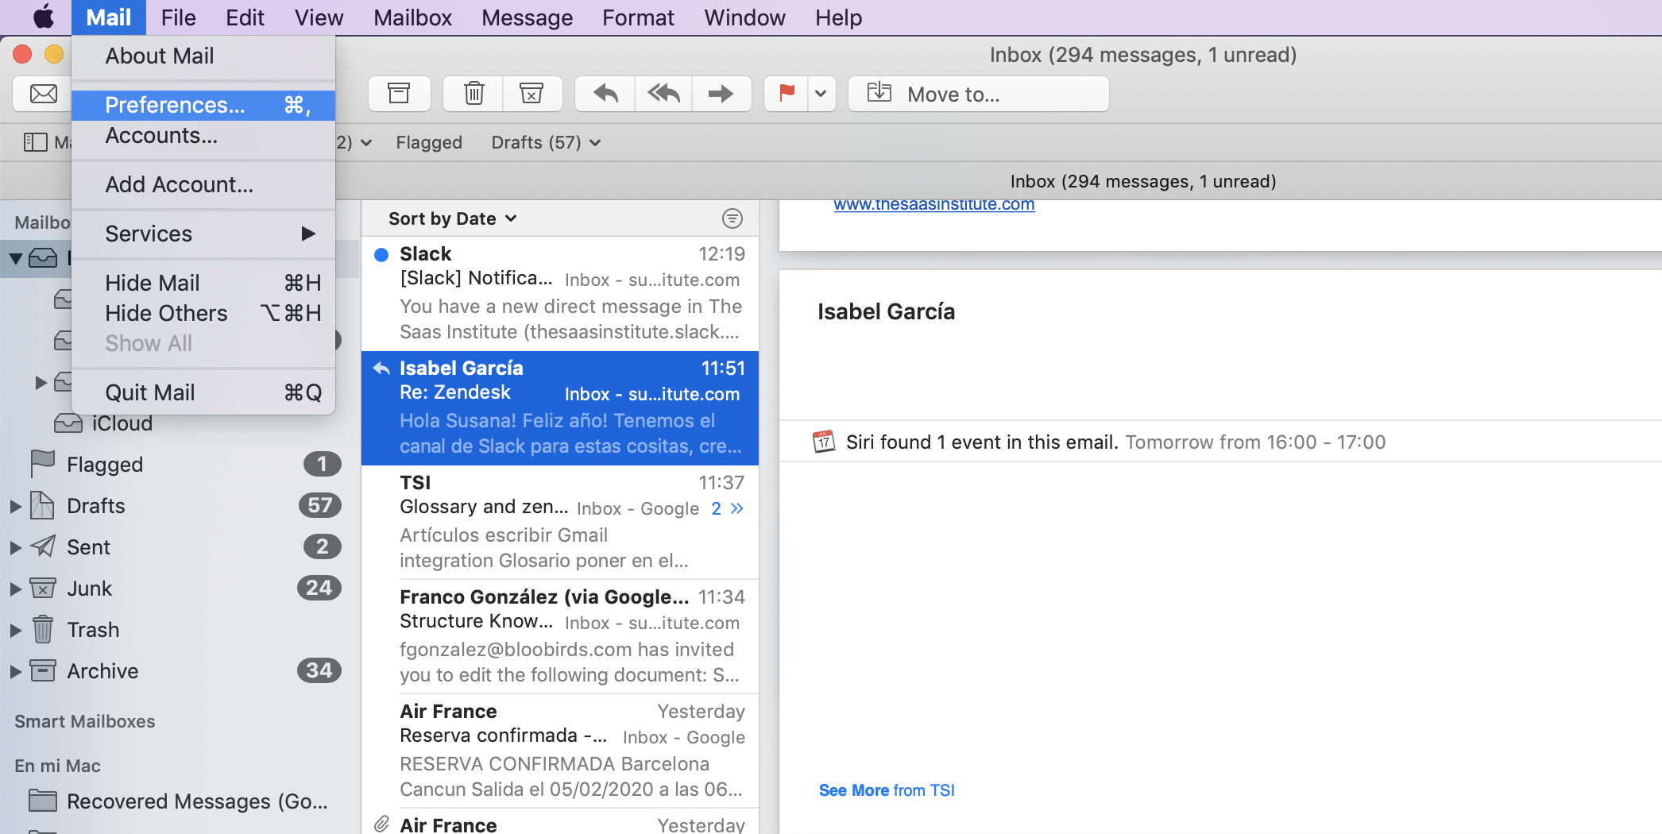The height and width of the screenshot is (834, 1662).
Task: Reply to the selected message
Action: pyautogui.click(x=605, y=94)
